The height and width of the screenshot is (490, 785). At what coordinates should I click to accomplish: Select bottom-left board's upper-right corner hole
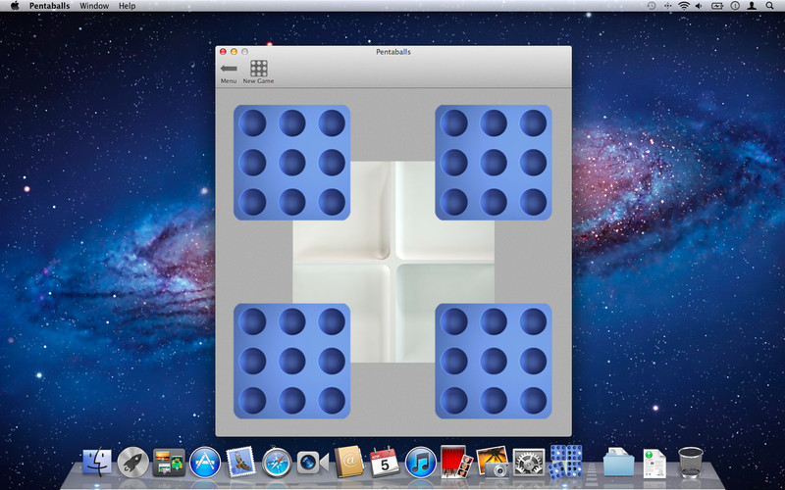332,321
